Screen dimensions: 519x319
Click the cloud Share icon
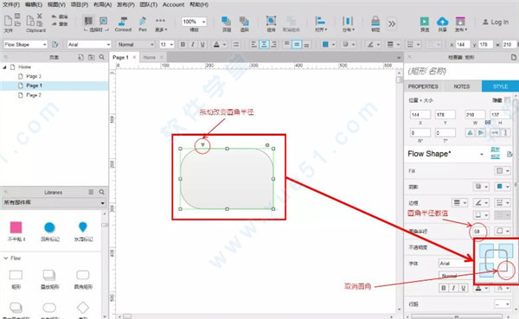click(443, 22)
